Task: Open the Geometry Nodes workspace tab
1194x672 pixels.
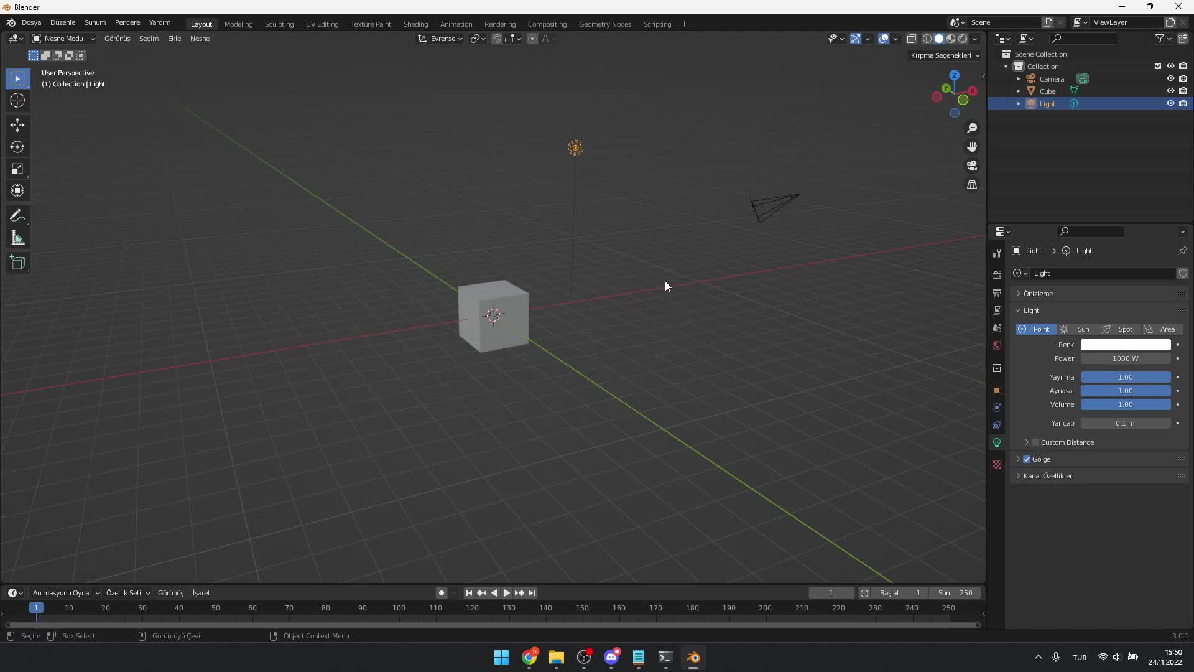Action: tap(604, 23)
